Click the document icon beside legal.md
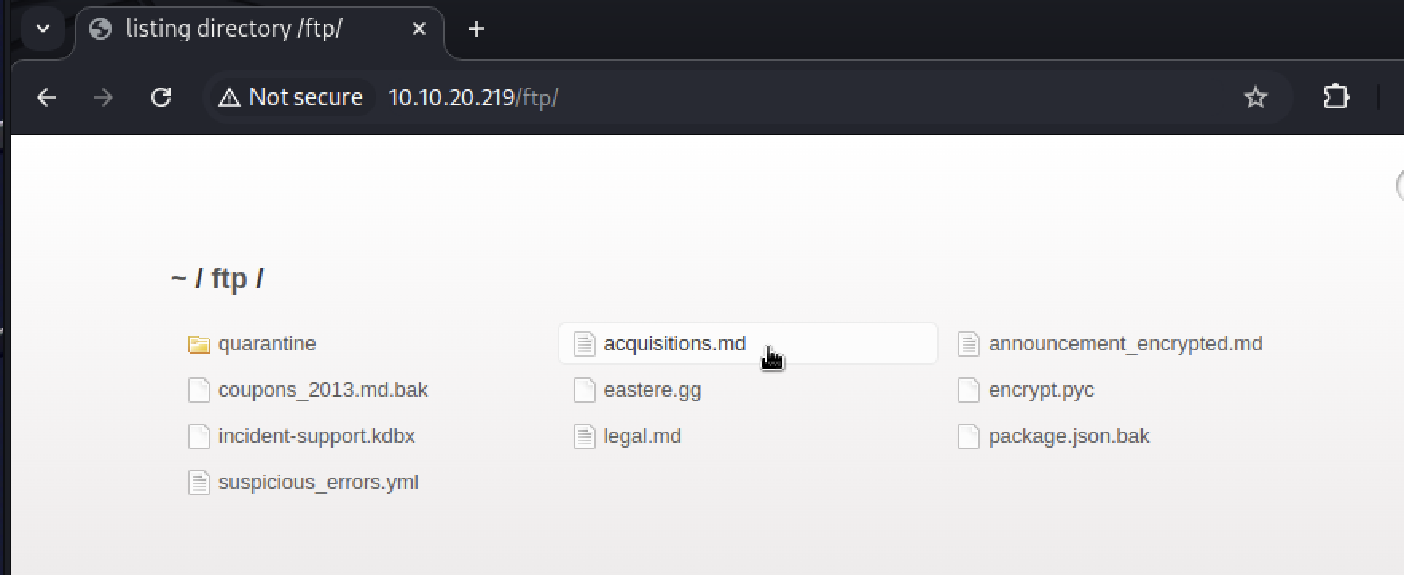This screenshot has width=1404, height=575. click(584, 436)
